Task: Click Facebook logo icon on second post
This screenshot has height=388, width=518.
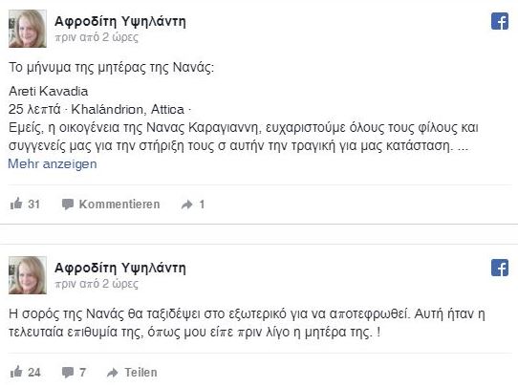Action: pyautogui.click(x=500, y=268)
